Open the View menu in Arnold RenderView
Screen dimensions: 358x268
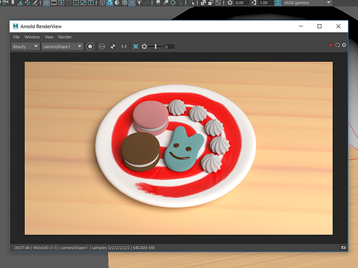click(x=49, y=37)
